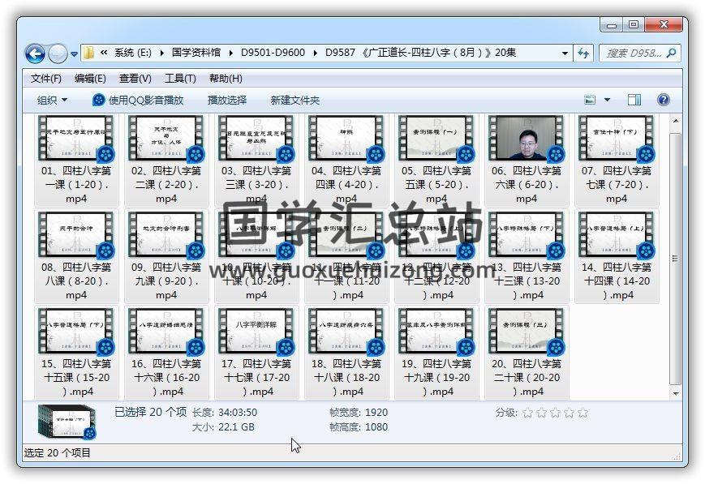
Task: Click the Back navigation arrow button
Action: 35,54
